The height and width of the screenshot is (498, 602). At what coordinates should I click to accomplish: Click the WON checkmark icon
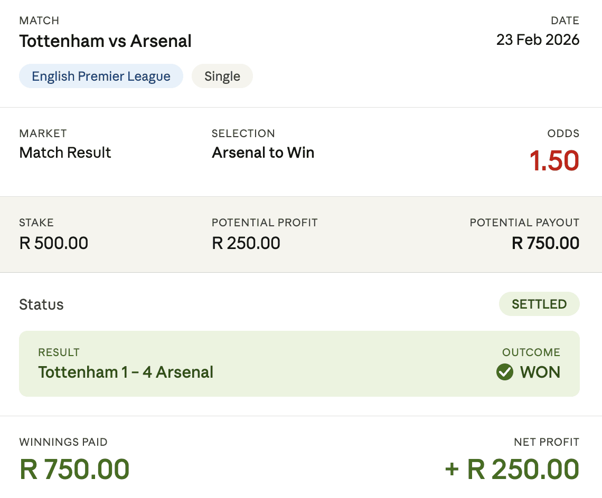tap(505, 372)
